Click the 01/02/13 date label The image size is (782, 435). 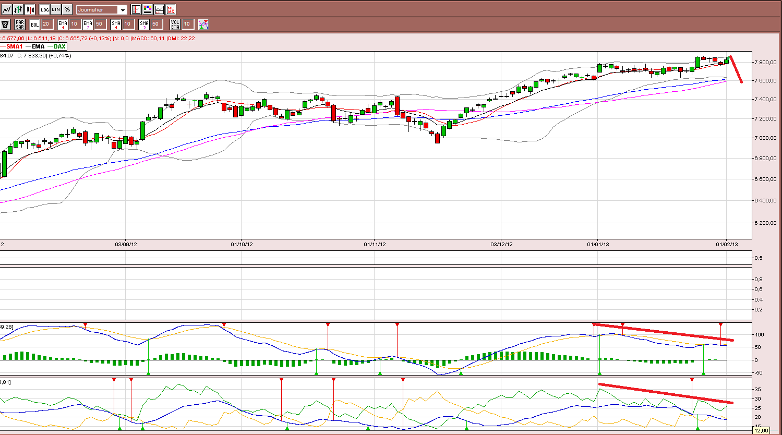[727, 244]
